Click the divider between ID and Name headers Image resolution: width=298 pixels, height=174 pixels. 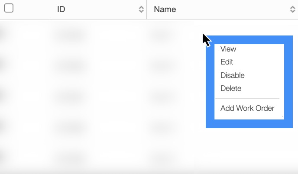click(x=147, y=10)
